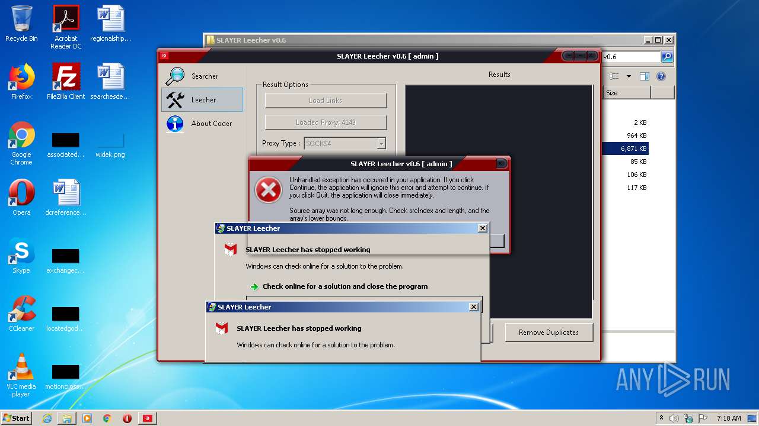Select the 106 KB file row

pyautogui.click(x=625, y=175)
